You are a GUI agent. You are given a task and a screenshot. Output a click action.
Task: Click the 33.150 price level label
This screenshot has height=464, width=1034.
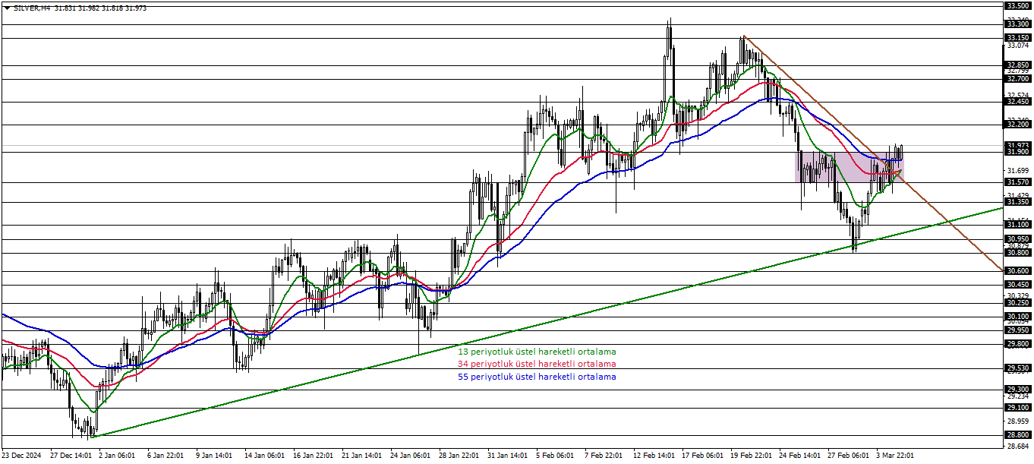tap(1017, 37)
